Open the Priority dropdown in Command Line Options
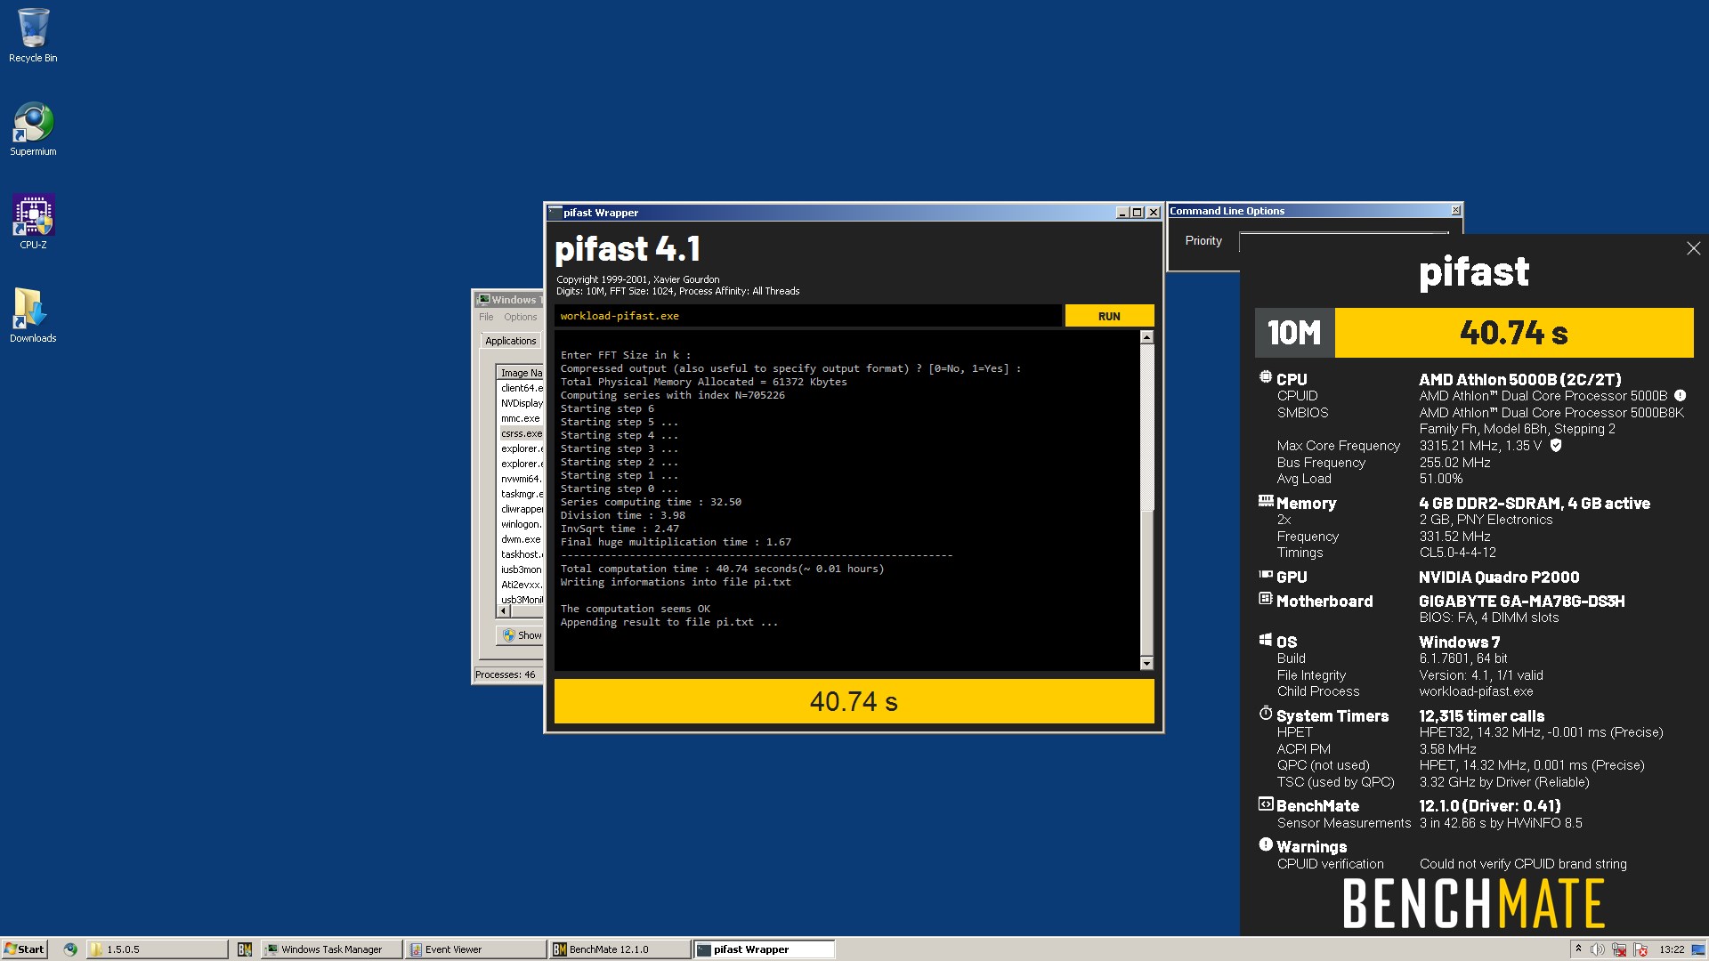The image size is (1709, 961). tap(1343, 241)
